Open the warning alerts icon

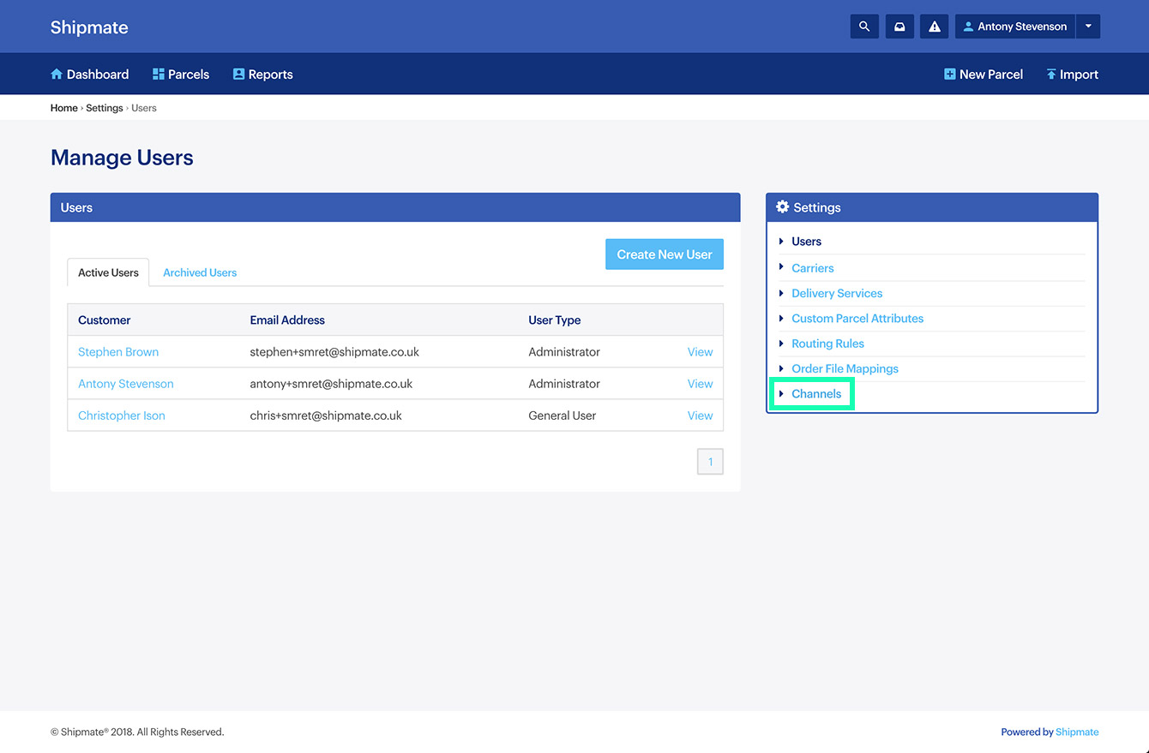click(x=935, y=27)
